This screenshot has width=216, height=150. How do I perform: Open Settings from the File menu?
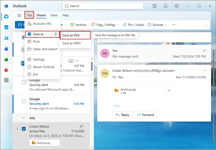click(x=42, y=59)
